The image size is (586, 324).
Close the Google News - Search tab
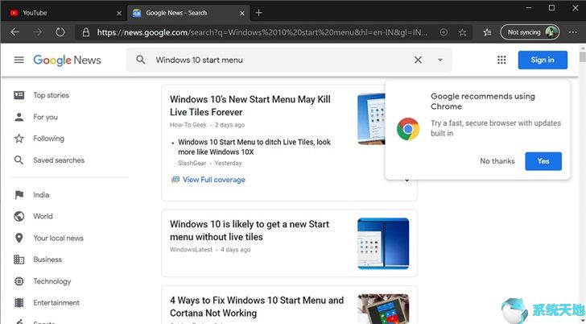point(241,13)
